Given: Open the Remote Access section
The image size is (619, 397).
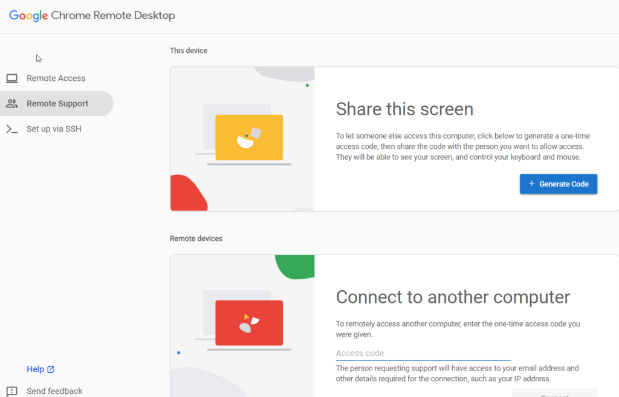Looking at the screenshot, I should [56, 78].
